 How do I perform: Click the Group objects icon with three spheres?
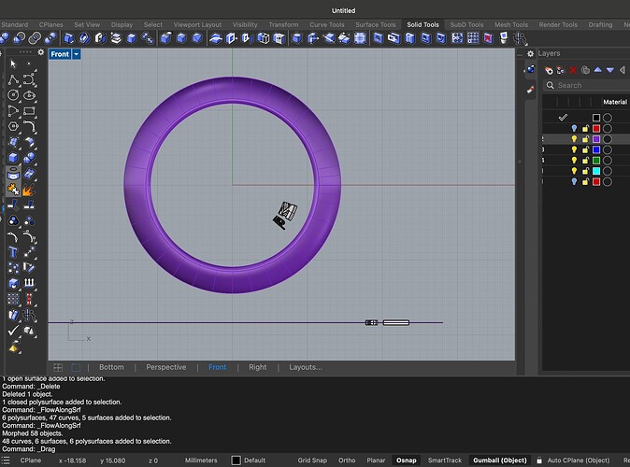(x=13, y=220)
